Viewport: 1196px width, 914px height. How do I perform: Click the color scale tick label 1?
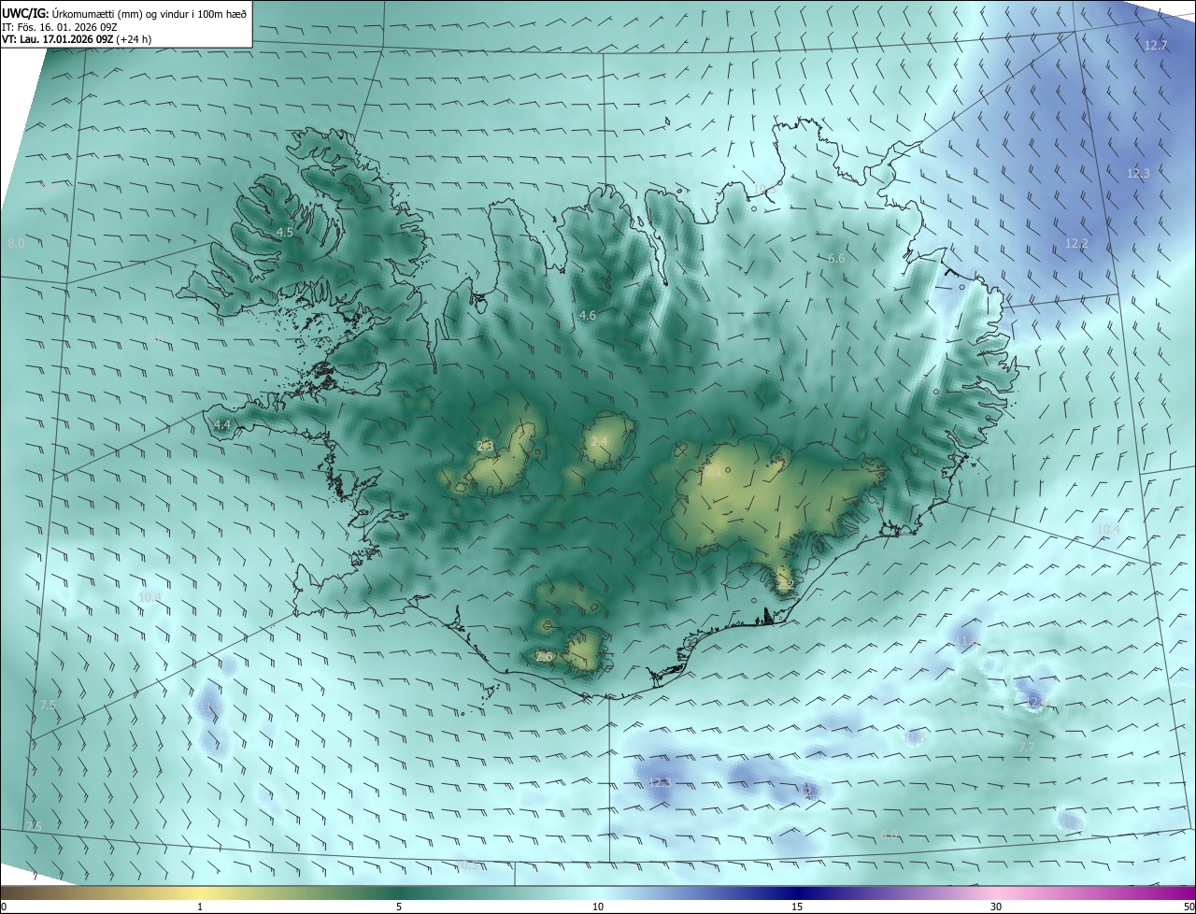pyautogui.click(x=200, y=907)
